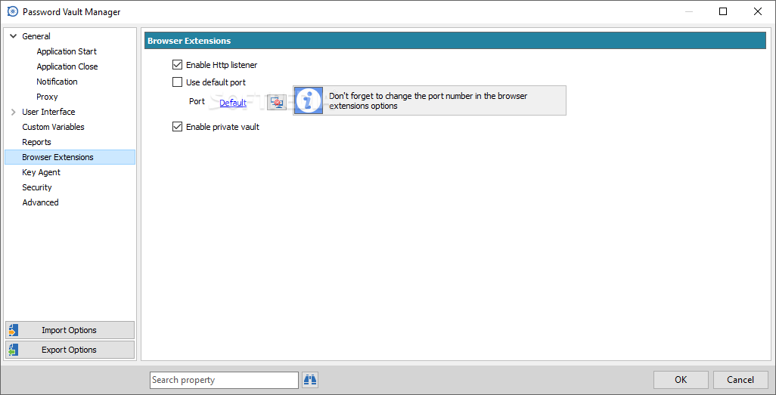Click the Password Vault Manager app icon
Screen dimensions: 776x395
pyautogui.click(x=12, y=11)
